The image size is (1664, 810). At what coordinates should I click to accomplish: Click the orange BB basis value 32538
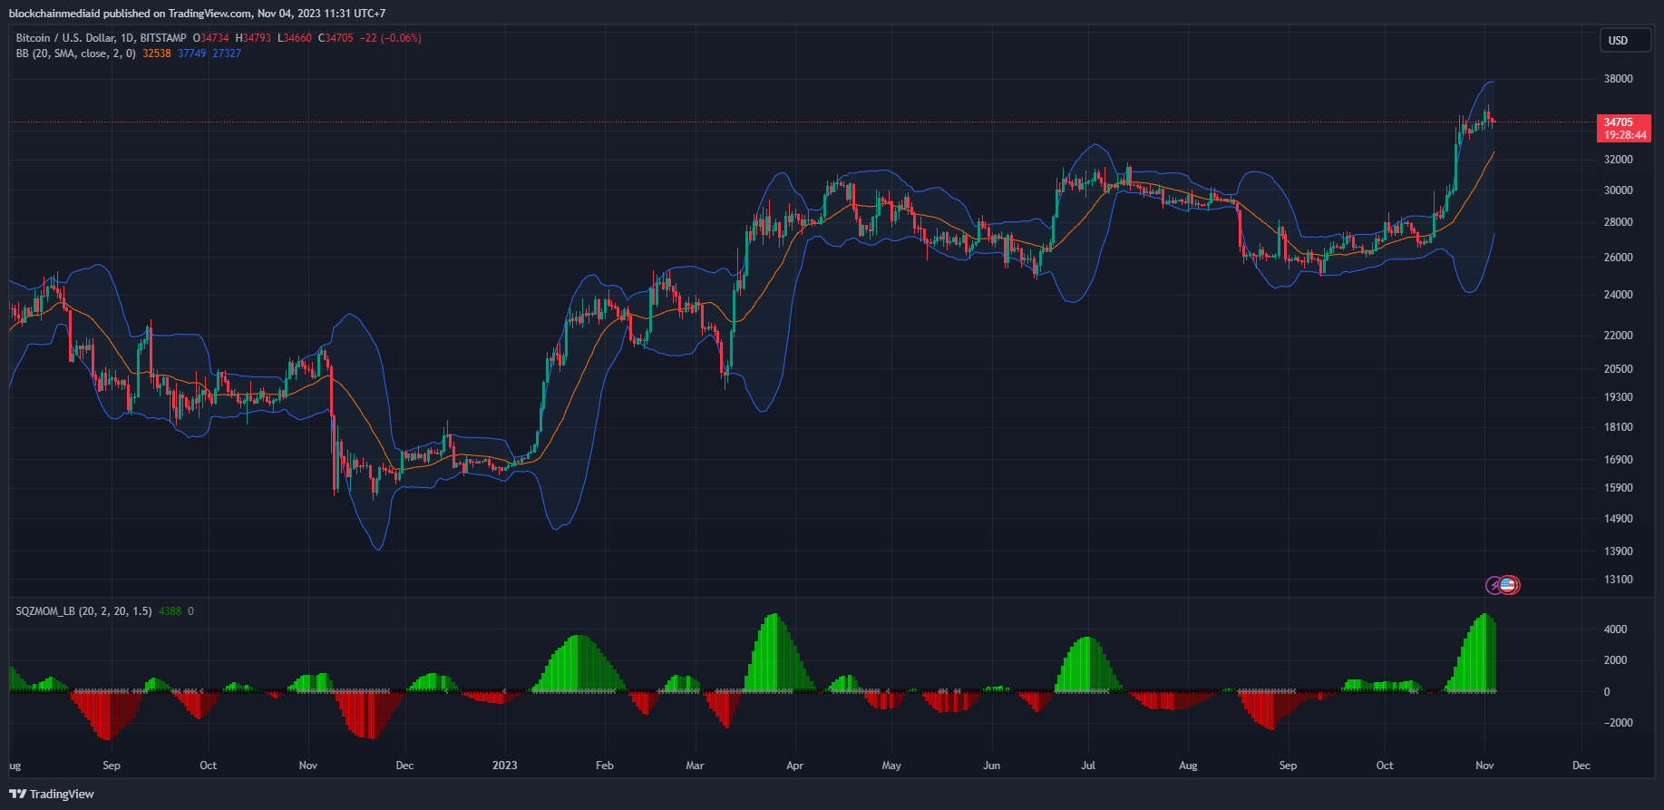click(157, 54)
